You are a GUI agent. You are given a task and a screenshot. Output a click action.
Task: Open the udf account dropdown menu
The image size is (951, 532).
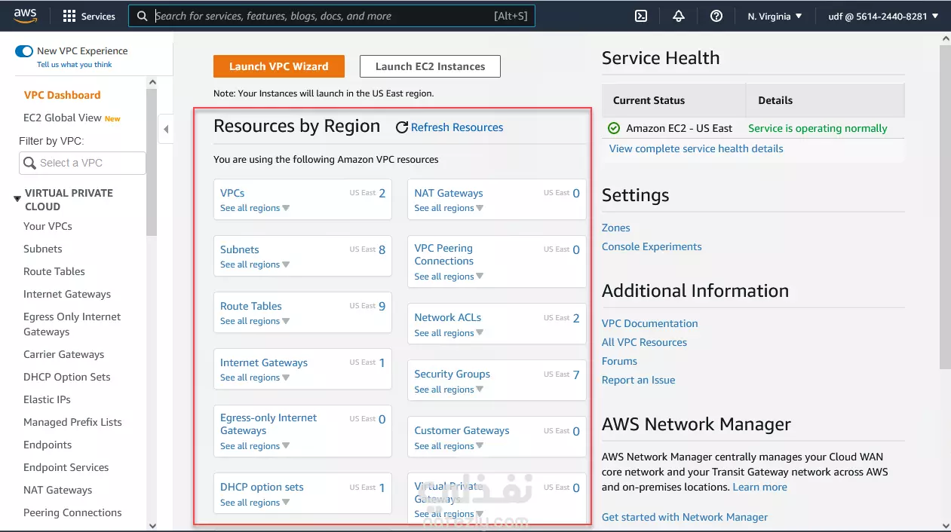[883, 16]
